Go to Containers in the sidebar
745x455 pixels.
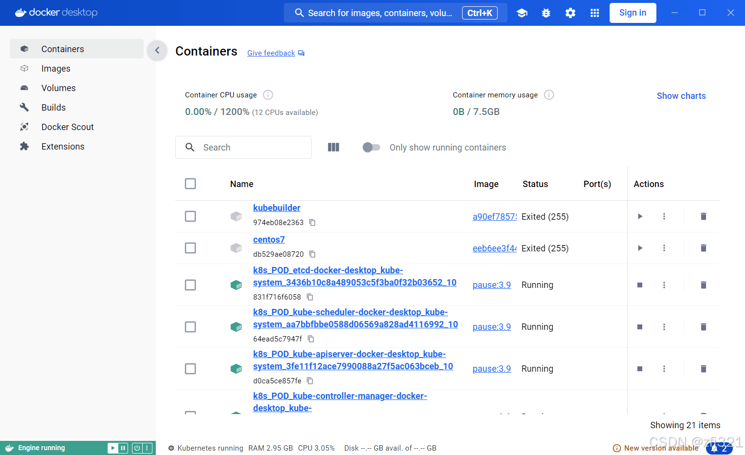tap(76, 49)
